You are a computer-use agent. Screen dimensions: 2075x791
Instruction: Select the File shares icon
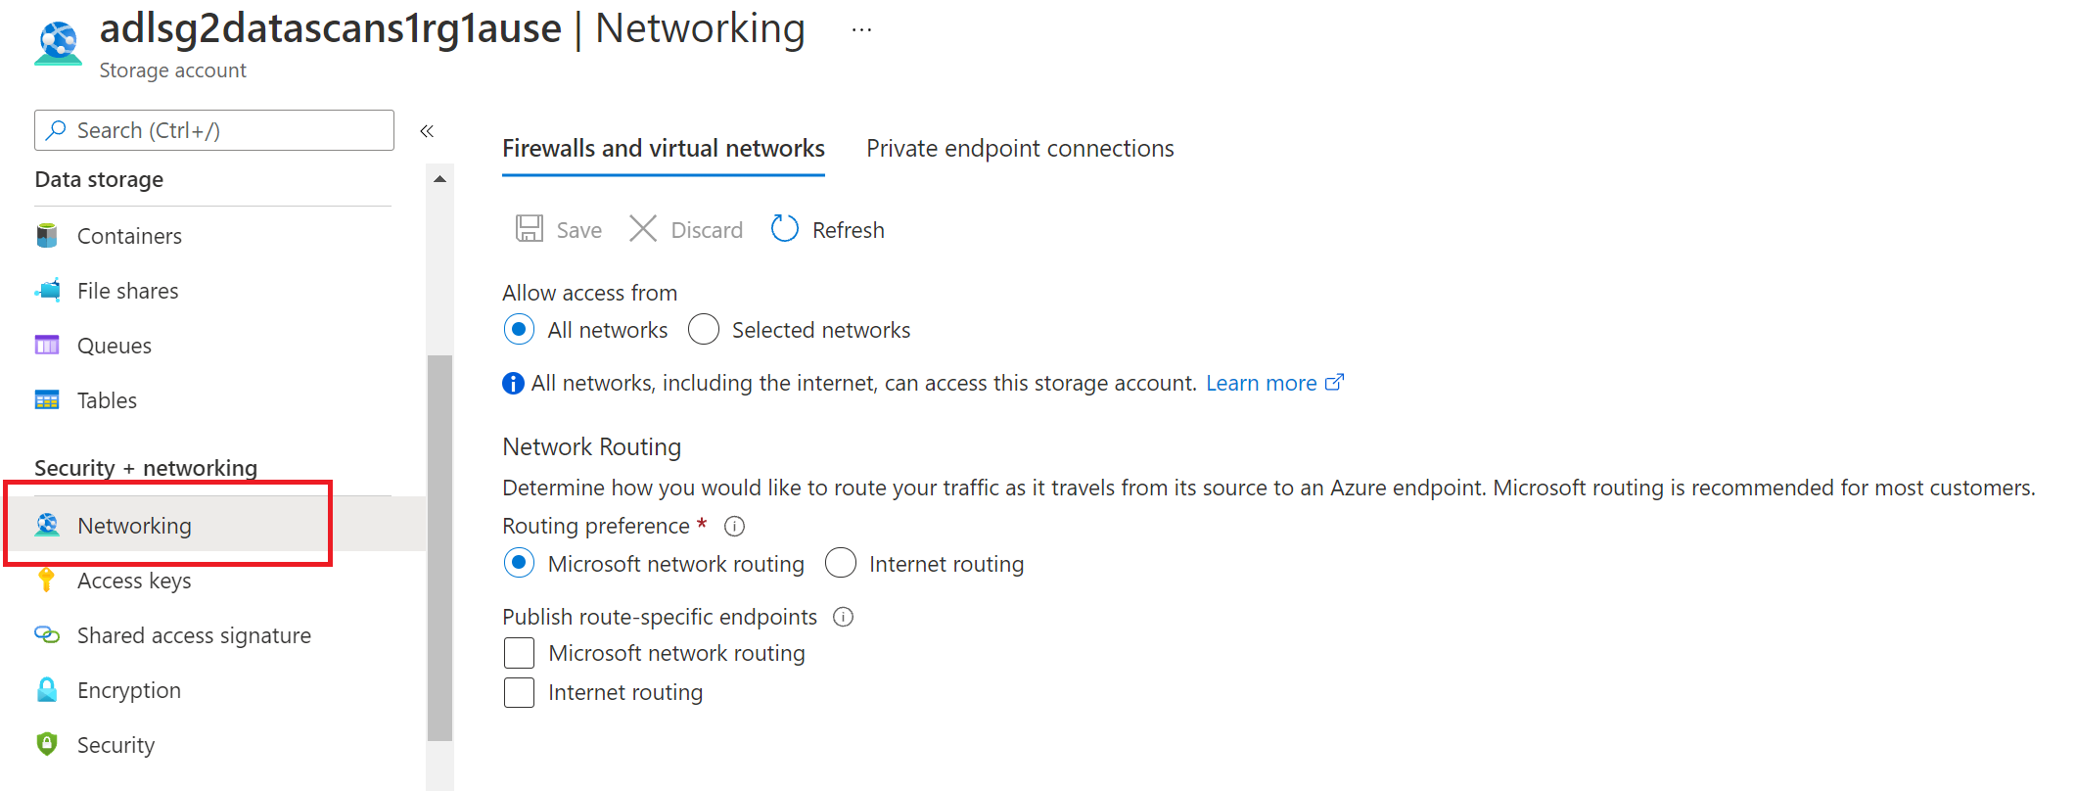coord(46,290)
